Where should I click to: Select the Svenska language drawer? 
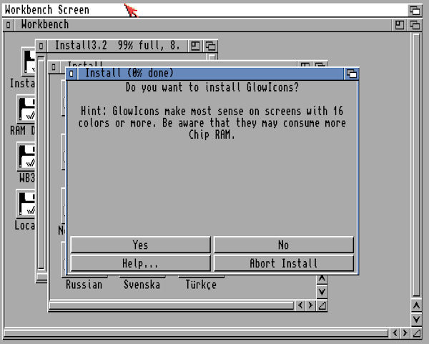(x=142, y=285)
